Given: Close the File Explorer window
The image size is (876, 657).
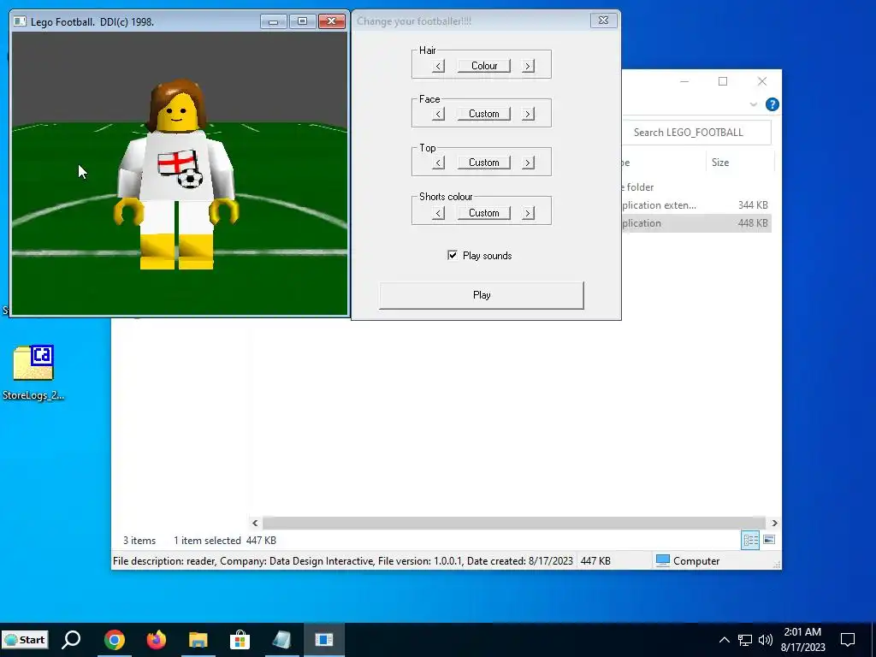Looking at the screenshot, I should pyautogui.click(x=762, y=81).
